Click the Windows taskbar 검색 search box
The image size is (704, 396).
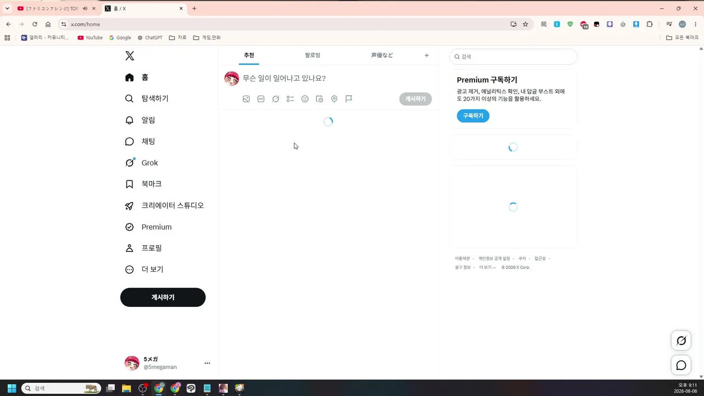61,388
